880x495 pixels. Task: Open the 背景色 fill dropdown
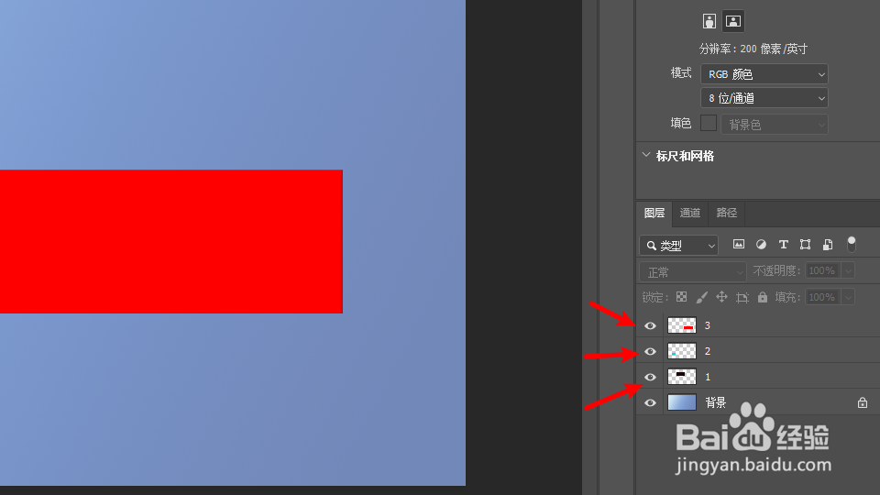pyautogui.click(x=775, y=124)
